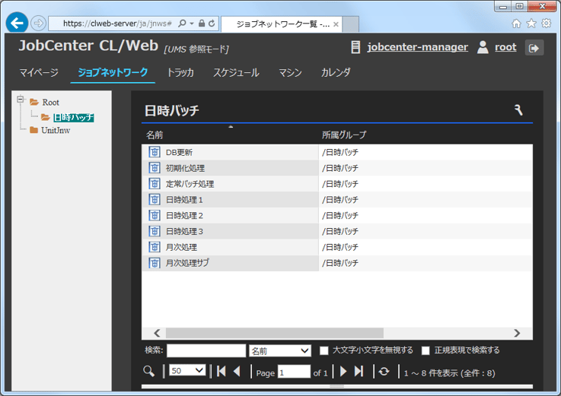Click the job network icon for 日時処理２

(155, 215)
